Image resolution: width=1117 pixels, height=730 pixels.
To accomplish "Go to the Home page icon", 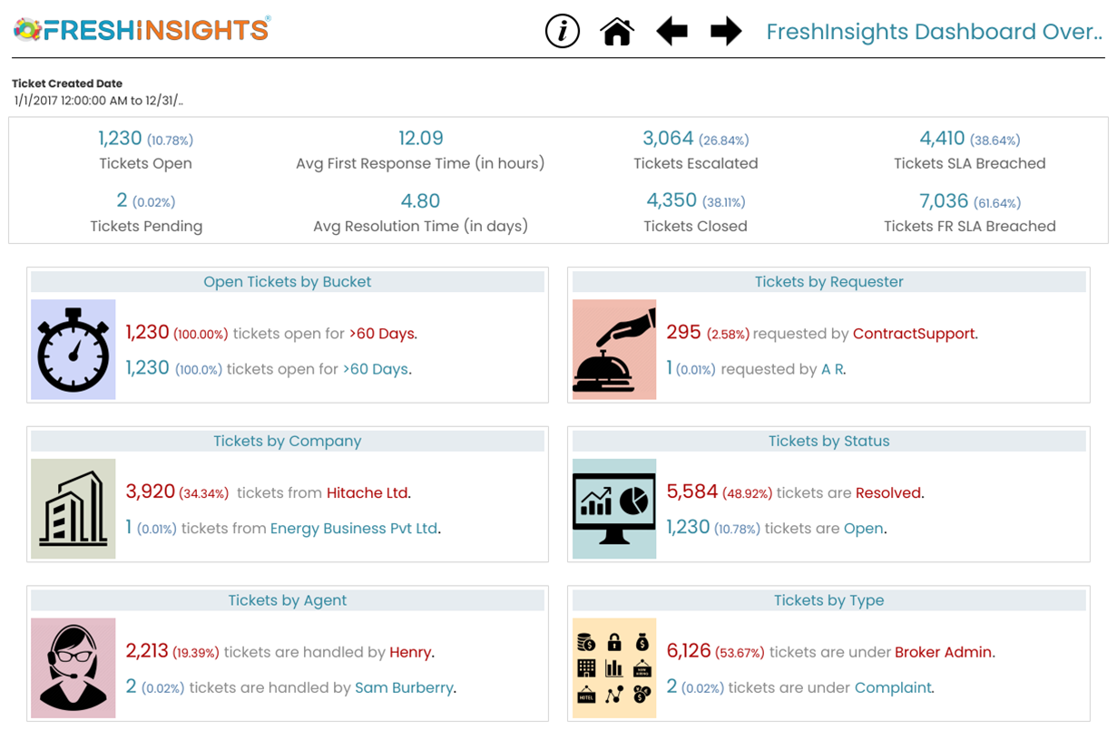I will click(x=617, y=32).
